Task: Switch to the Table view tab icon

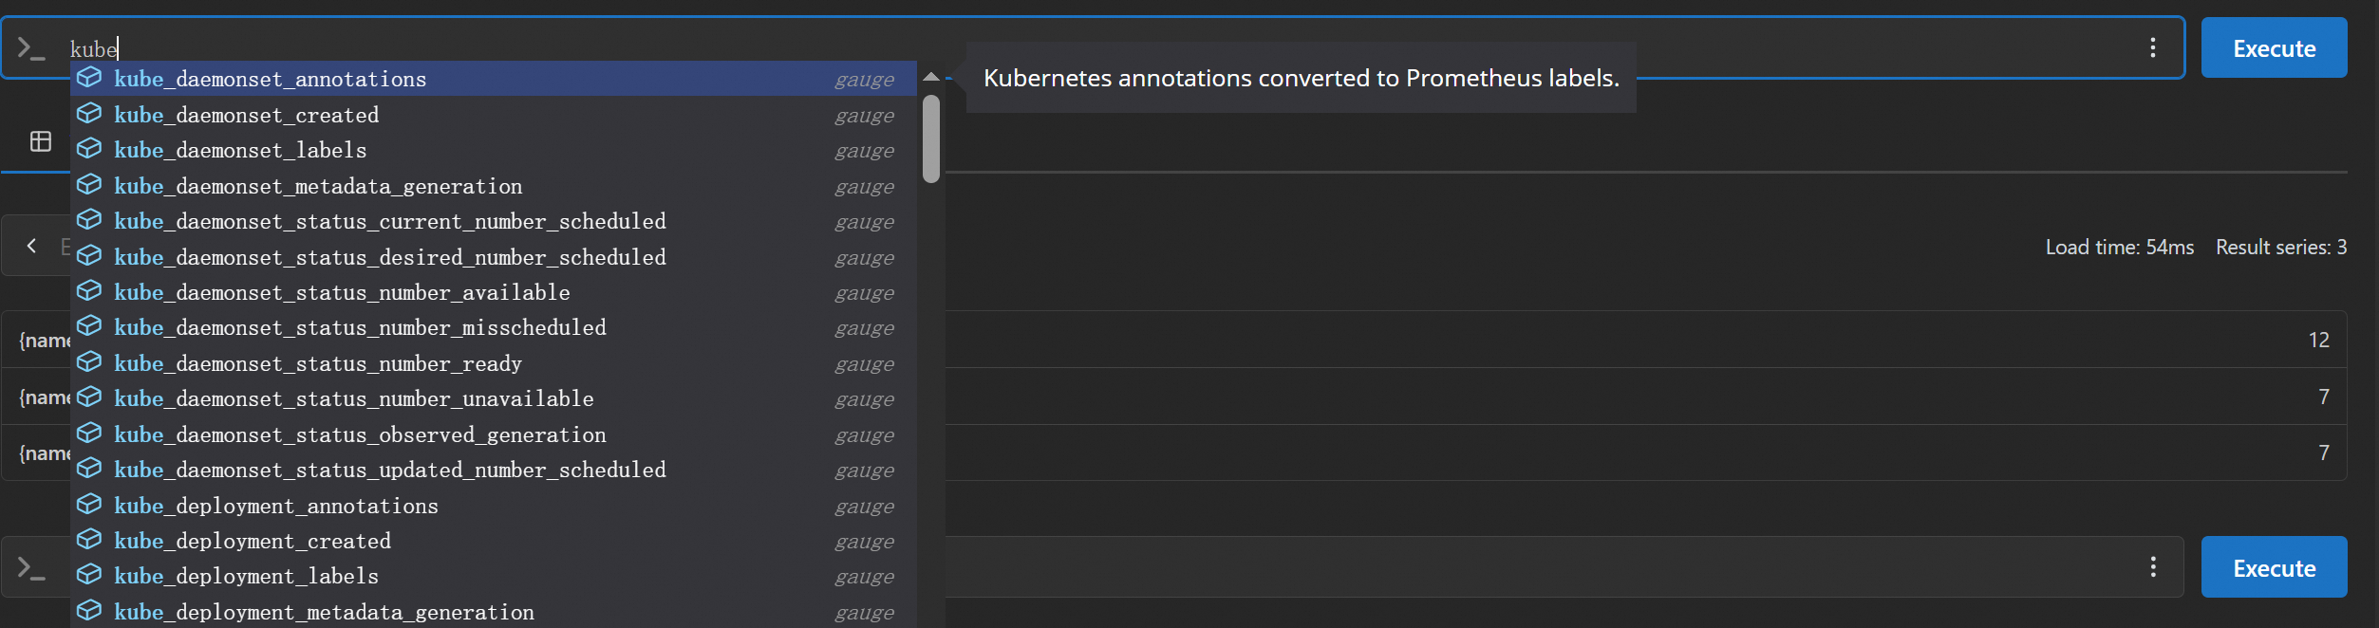Action: 41,141
